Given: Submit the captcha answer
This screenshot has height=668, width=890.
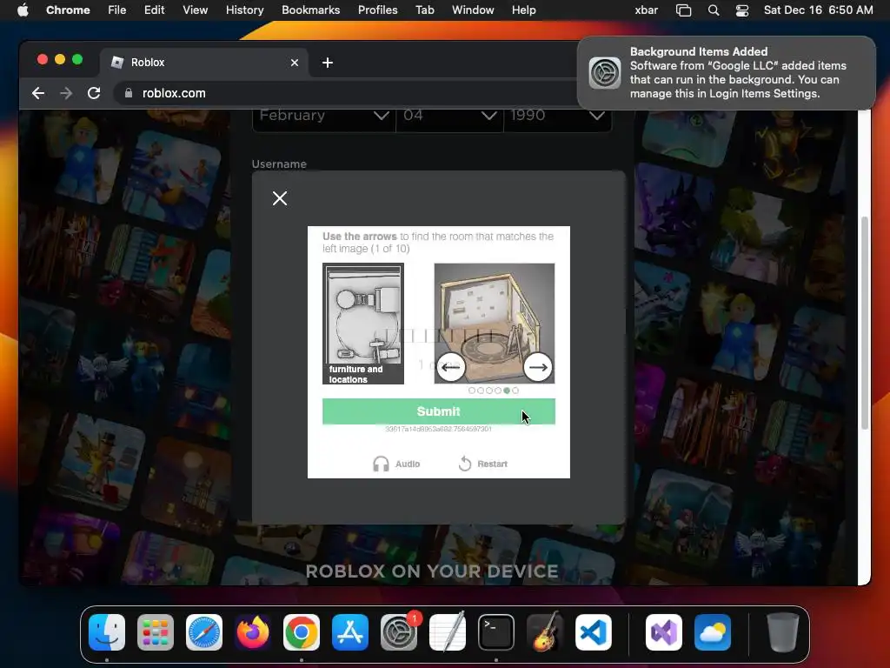Looking at the screenshot, I should (x=439, y=411).
